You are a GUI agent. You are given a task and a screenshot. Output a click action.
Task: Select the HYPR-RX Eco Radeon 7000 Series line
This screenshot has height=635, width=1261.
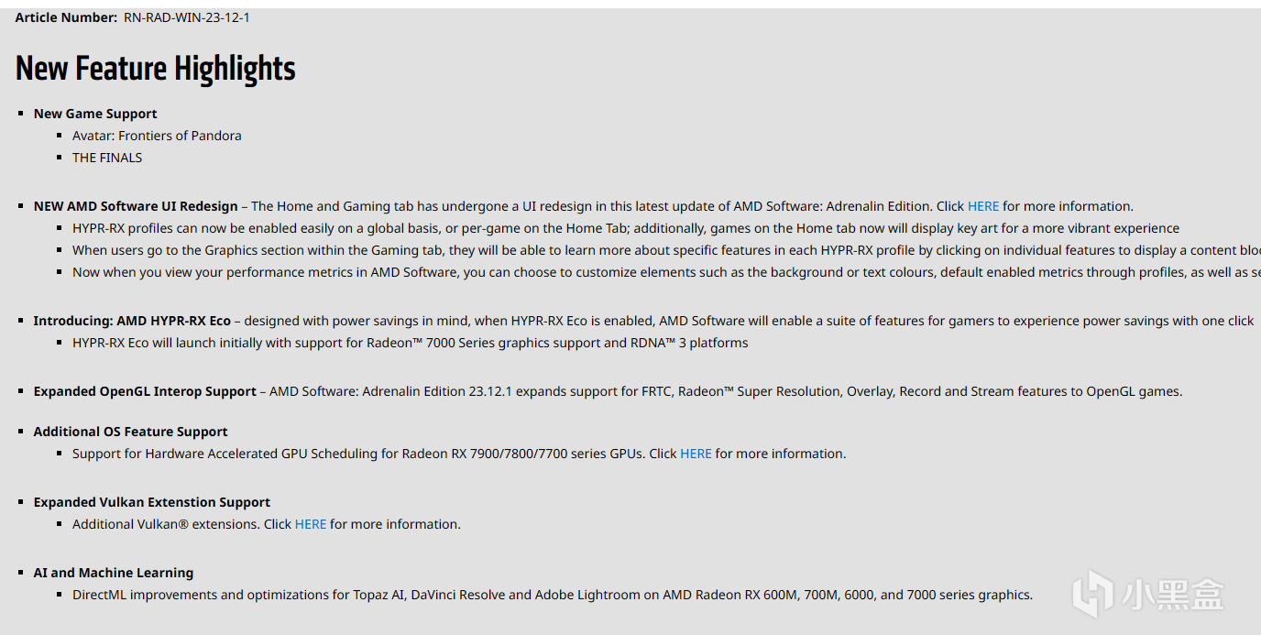(411, 343)
